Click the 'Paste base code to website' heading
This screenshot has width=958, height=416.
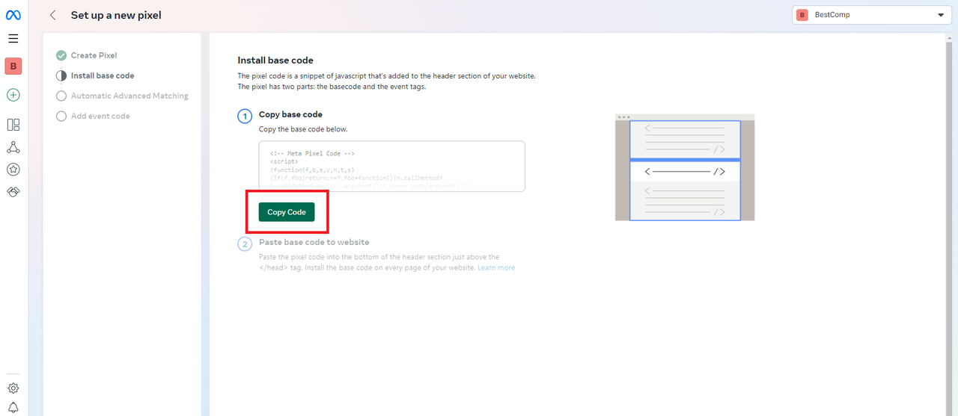[314, 242]
